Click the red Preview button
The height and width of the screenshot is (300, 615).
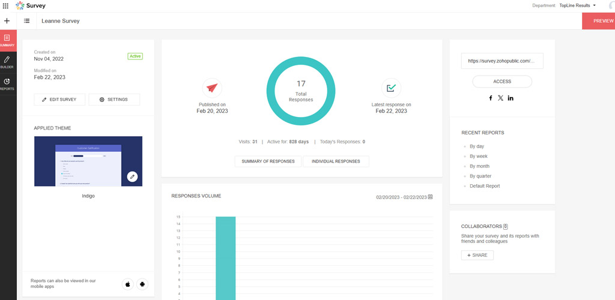599,21
